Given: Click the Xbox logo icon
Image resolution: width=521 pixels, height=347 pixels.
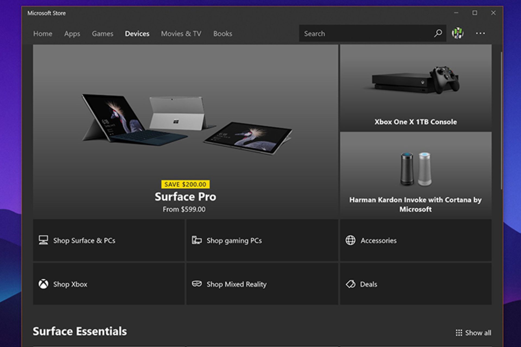Looking at the screenshot, I should click(43, 284).
